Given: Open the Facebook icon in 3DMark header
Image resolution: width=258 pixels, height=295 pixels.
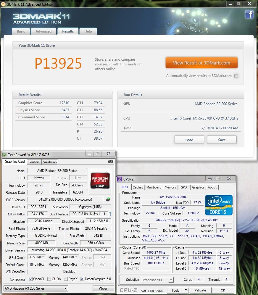Looking at the screenshot, I should (249, 14).
